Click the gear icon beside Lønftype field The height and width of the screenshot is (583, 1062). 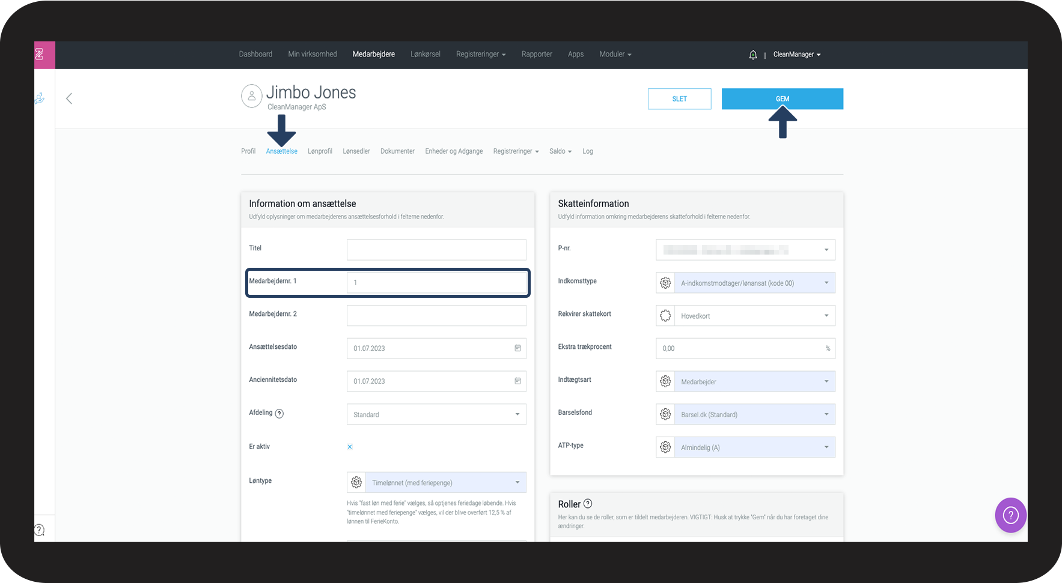tap(356, 482)
